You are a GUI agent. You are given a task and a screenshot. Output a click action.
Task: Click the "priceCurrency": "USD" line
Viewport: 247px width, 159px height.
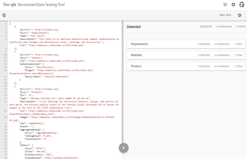39,155
